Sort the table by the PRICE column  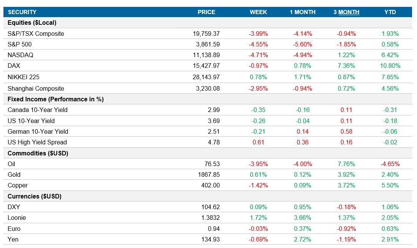tap(206, 12)
